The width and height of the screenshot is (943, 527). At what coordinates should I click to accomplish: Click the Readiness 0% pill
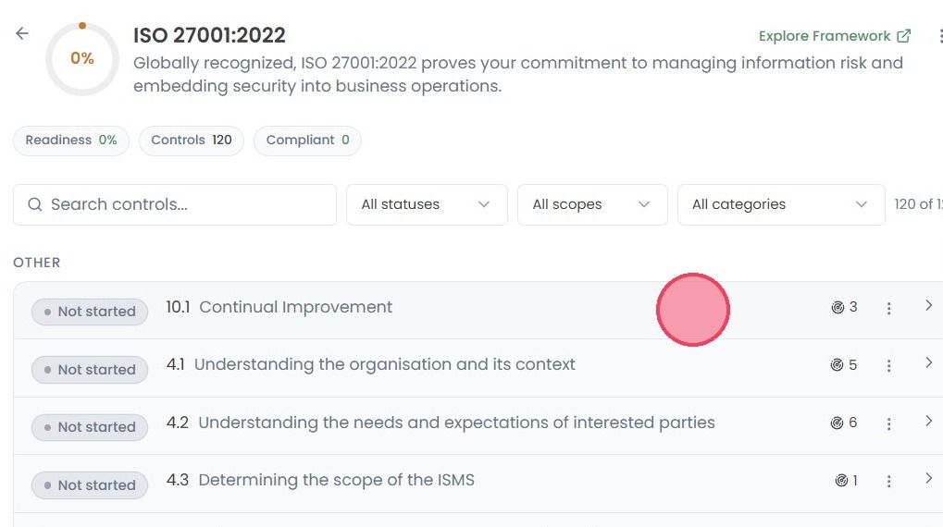(x=71, y=141)
